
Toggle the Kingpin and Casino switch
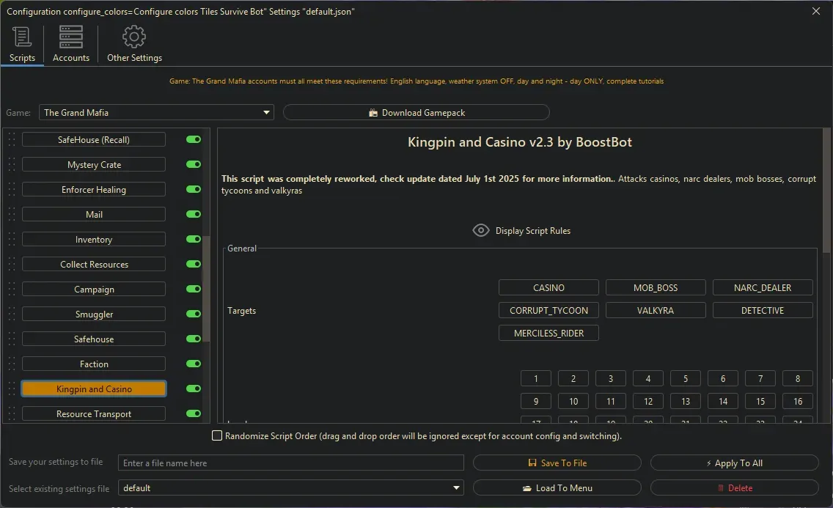point(194,389)
